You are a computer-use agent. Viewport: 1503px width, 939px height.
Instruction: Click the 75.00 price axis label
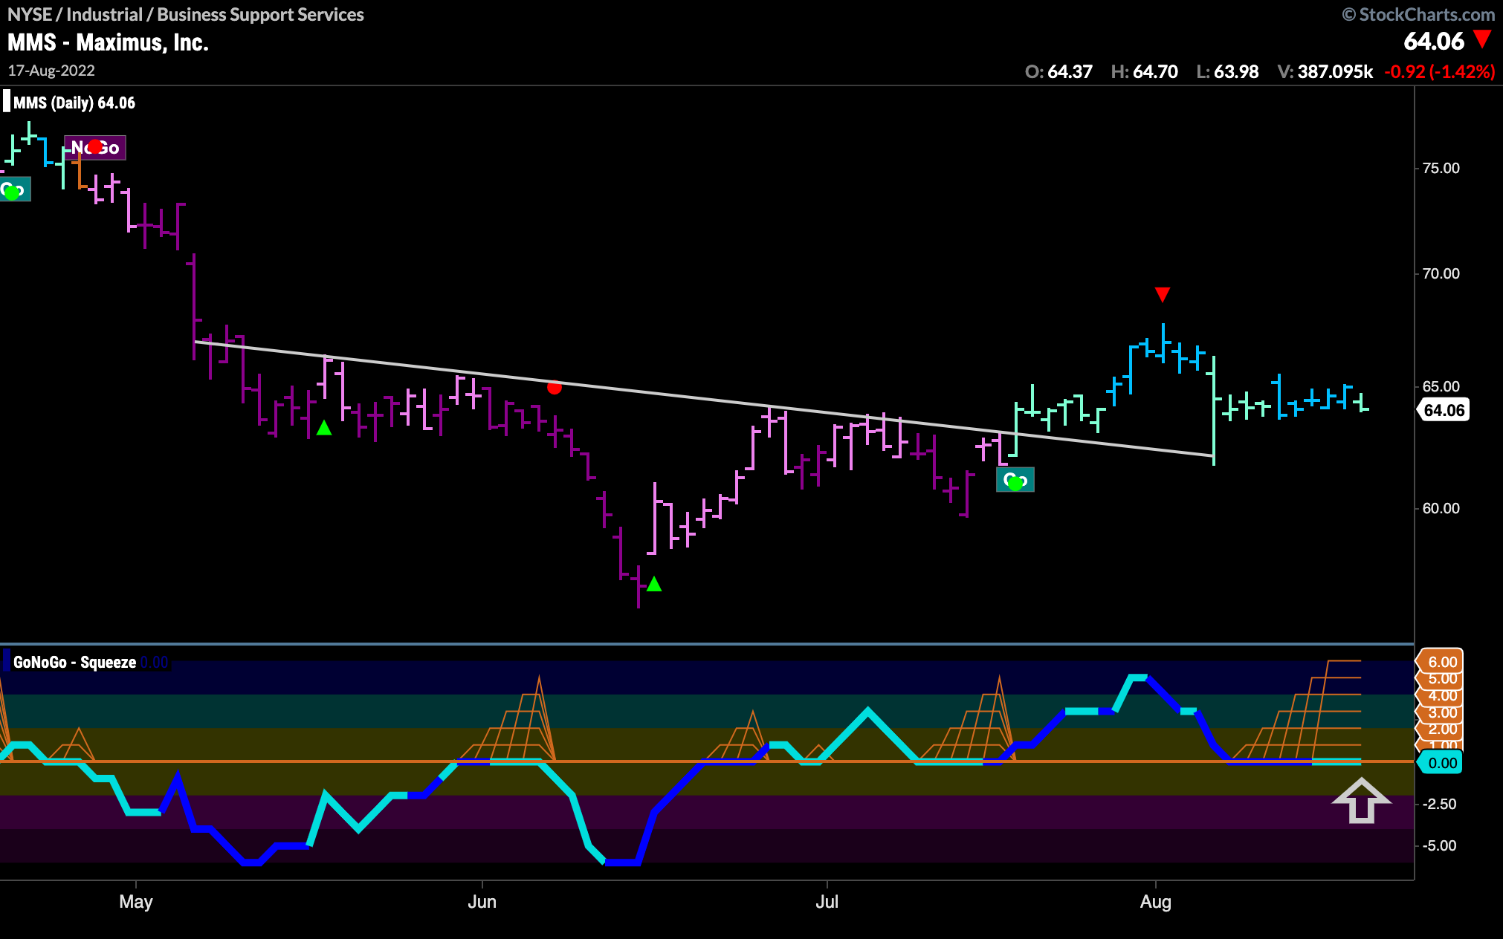(1441, 168)
